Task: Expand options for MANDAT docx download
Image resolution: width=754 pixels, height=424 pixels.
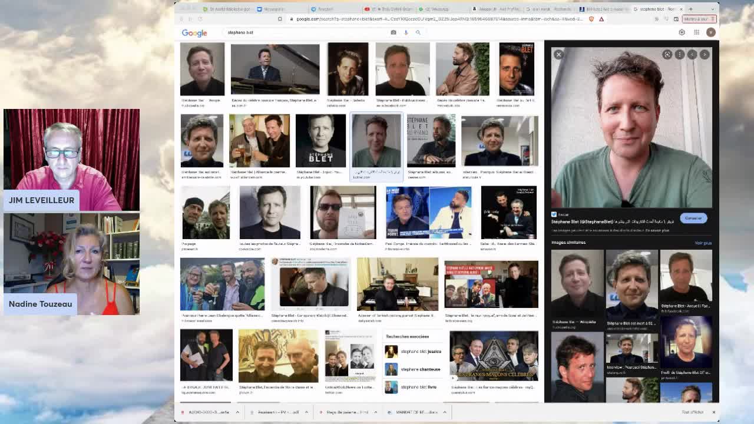Action: coord(445,412)
